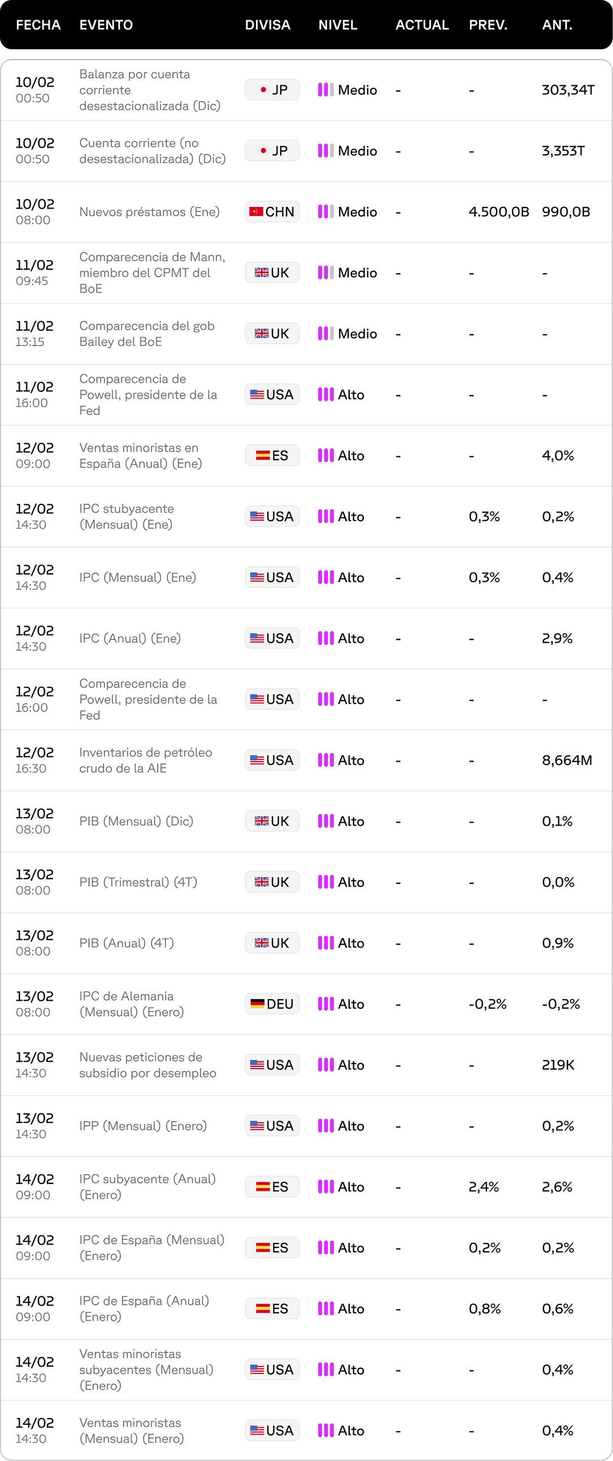
Task: Select the CHN flag badge for Nuevos préstamos
Action: 272,211
